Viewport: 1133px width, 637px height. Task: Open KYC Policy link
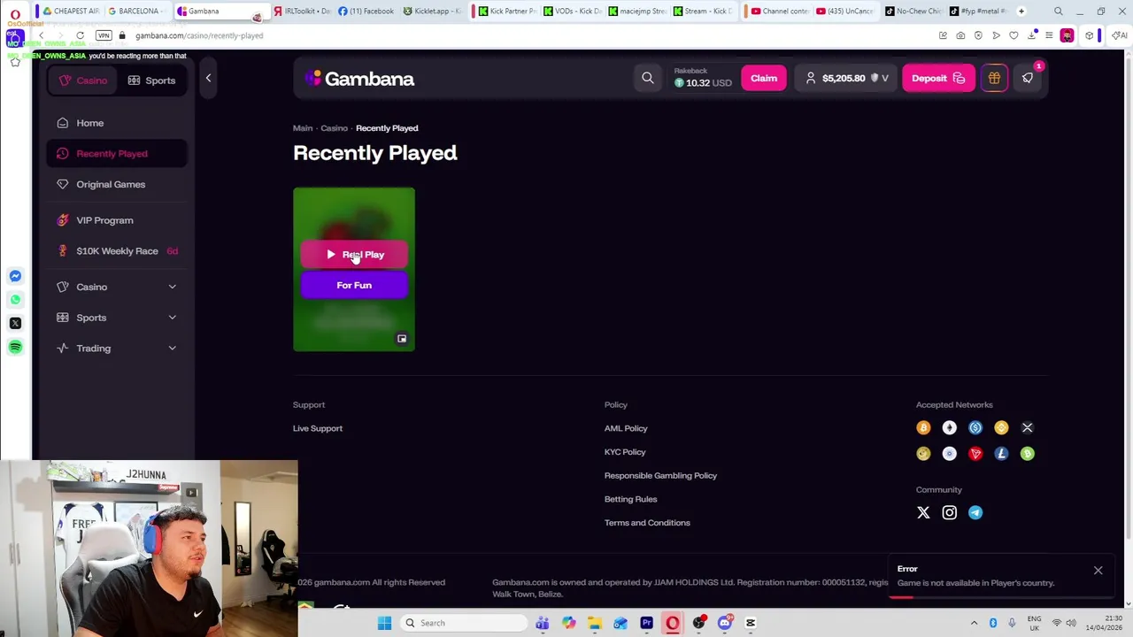click(625, 452)
